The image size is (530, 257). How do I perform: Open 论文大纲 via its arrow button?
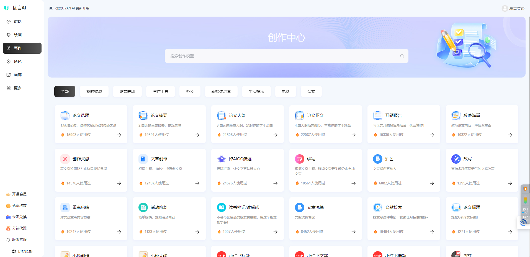click(275, 135)
